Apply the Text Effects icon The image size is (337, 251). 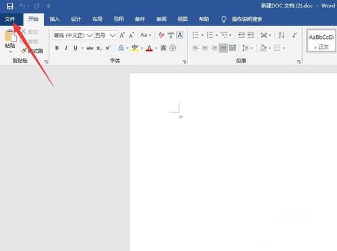121,48
